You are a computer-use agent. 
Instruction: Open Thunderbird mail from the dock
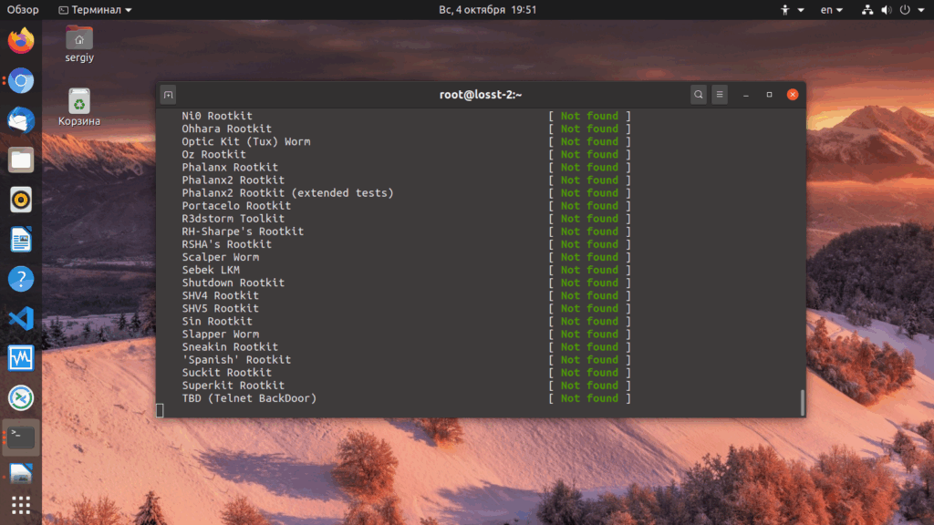pos(21,120)
